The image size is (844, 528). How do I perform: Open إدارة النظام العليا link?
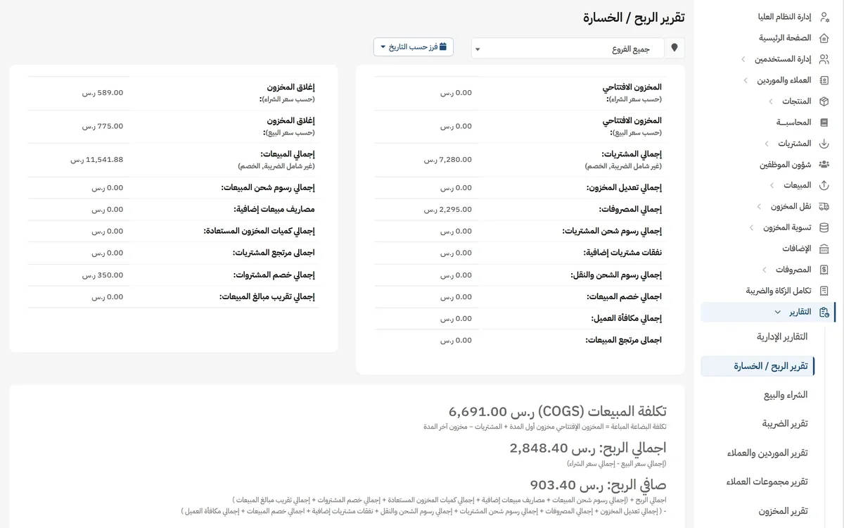tap(784, 17)
